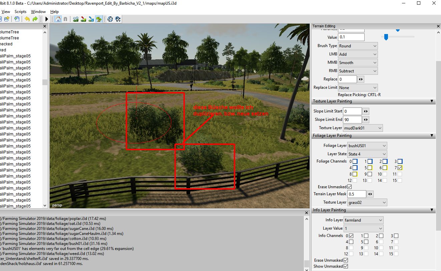The width and height of the screenshot is (441, 271).
Task: Toggle the house navigation mode icon
Action: pyautogui.click(x=58, y=19)
